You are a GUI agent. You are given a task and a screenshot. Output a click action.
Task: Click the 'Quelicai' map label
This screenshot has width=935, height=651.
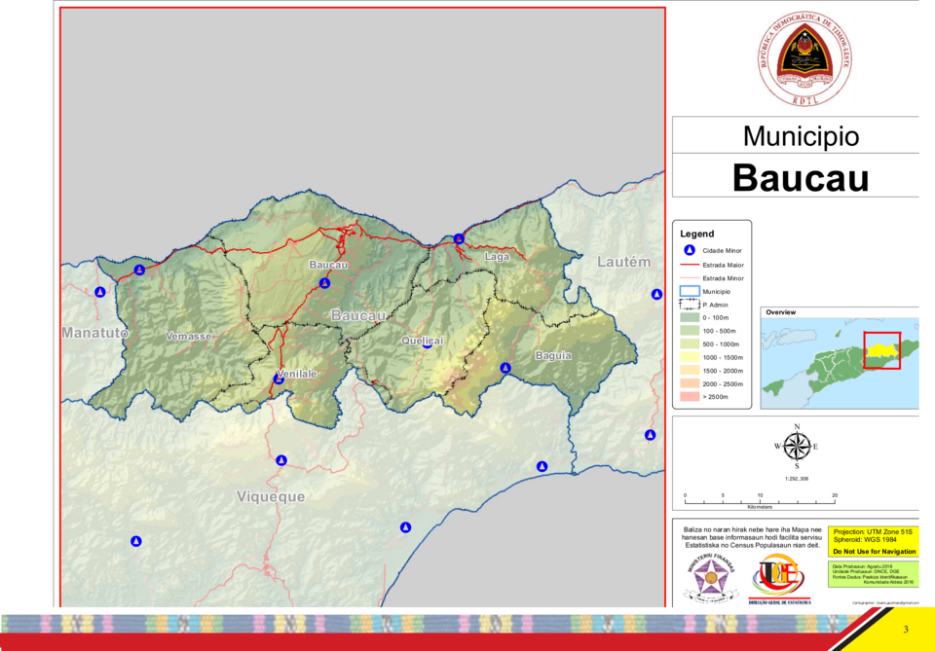tap(422, 340)
